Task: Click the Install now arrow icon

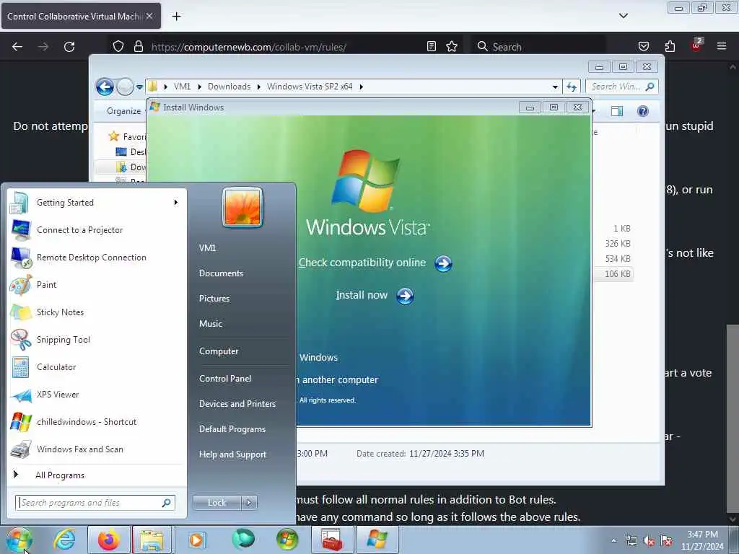Action: pyautogui.click(x=405, y=296)
